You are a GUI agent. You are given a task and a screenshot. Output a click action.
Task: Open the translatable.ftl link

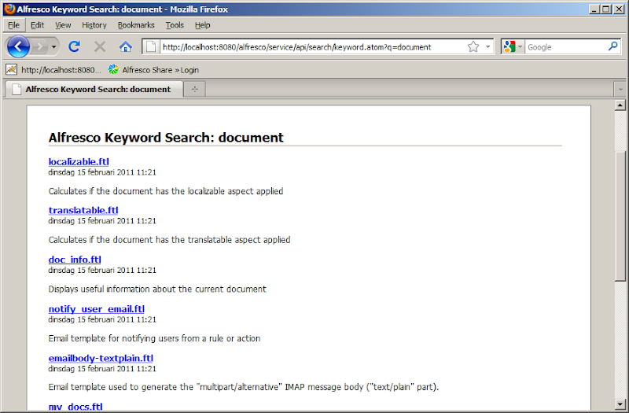[x=83, y=210]
